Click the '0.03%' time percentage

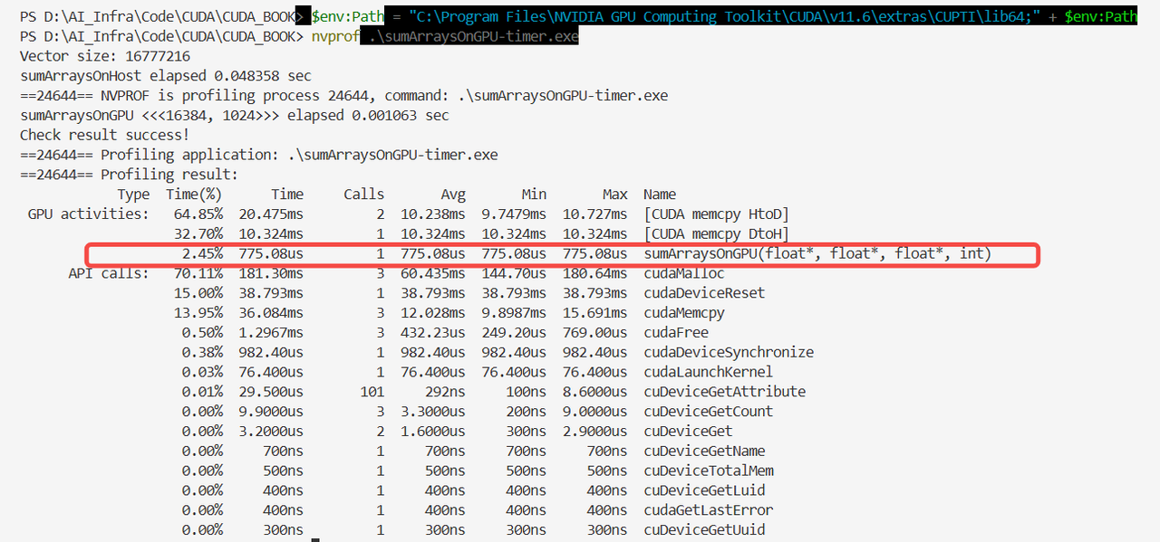202,372
